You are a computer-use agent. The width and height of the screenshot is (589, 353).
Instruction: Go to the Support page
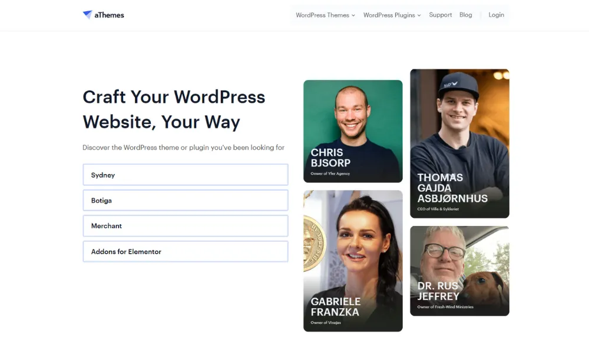tap(440, 15)
